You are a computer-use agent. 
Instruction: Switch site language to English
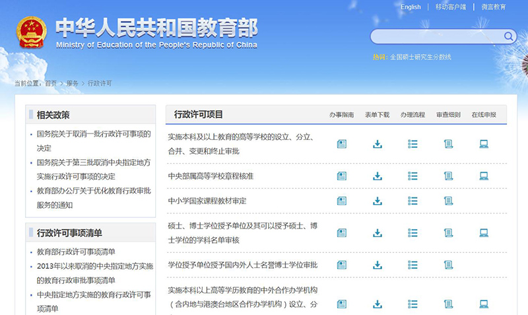(411, 7)
